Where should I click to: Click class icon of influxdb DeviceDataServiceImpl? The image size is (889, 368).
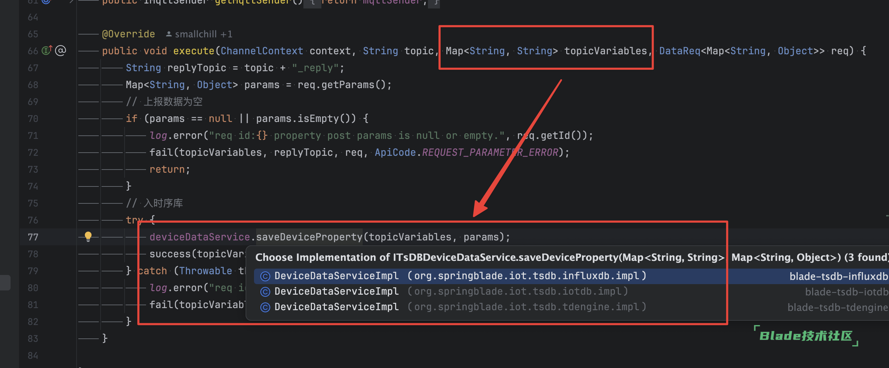(265, 276)
